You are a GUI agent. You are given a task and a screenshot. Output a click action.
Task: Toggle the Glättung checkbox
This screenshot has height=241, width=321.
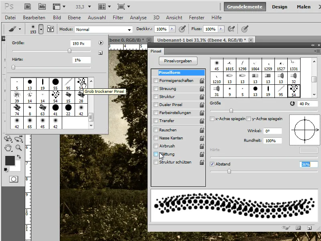pos(156,154)
